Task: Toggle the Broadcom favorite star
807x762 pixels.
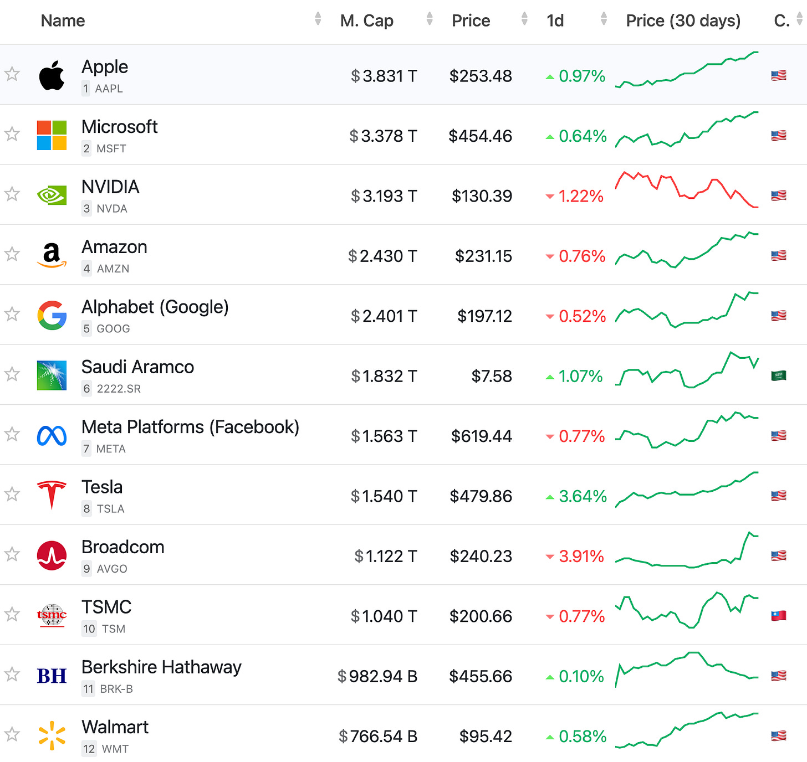Action: coord(12,554)
